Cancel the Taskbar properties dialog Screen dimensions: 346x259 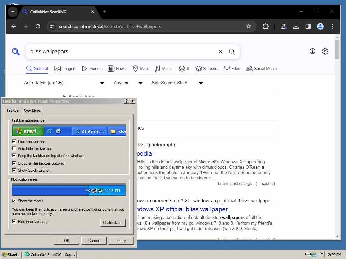(94, 241)
